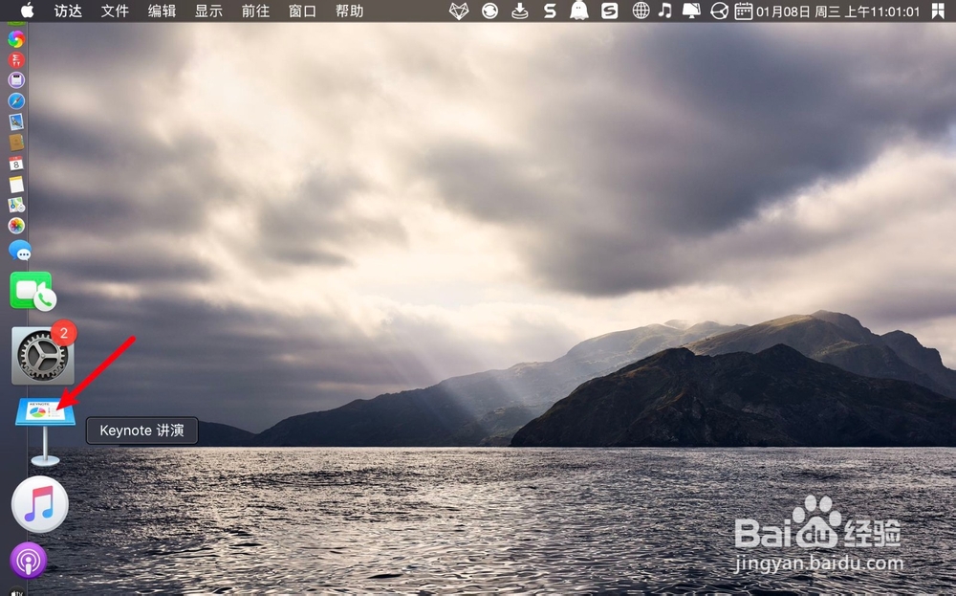Open System Preferences in the Dock
Screen dimensions: 956x596
[43, 356]
